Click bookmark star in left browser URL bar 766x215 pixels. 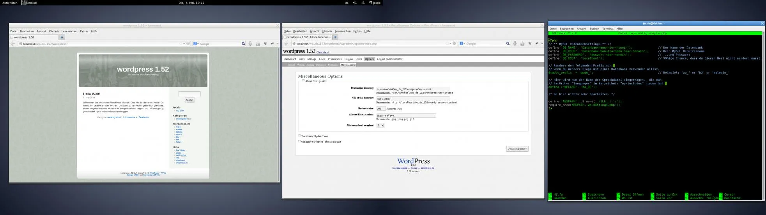point(180,44)
